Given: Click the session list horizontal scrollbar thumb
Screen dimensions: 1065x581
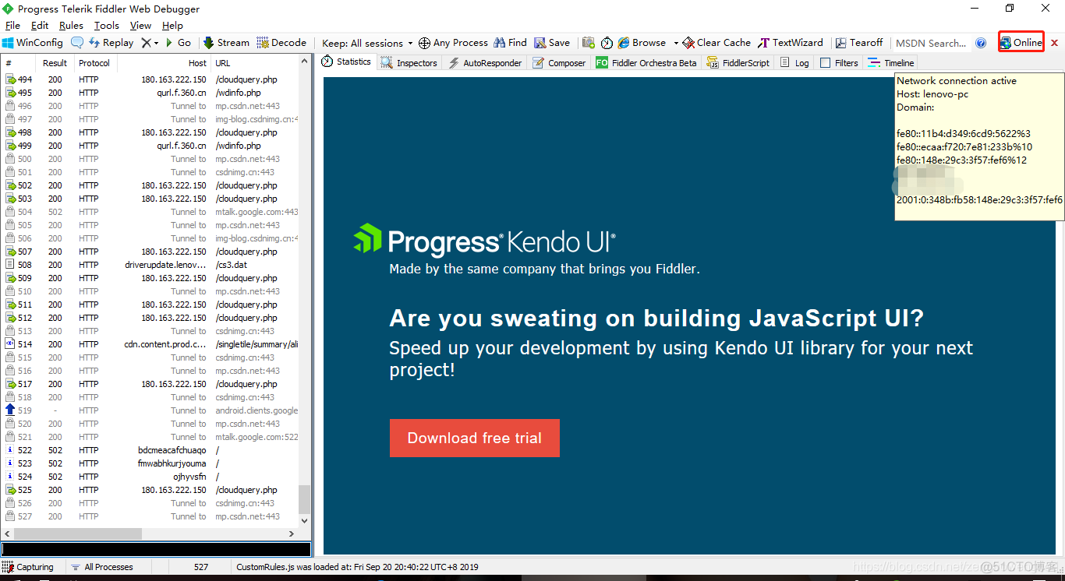Looking at the screenshot, I should (76, 534).
